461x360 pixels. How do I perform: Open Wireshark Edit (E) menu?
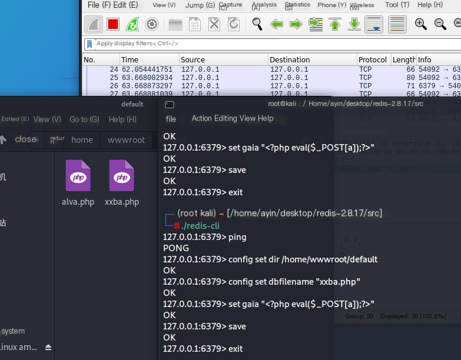point(125,5)
